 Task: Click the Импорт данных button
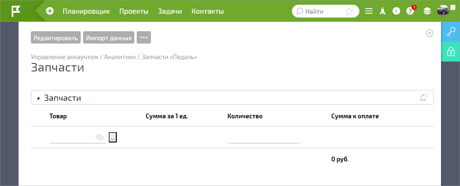109,37
